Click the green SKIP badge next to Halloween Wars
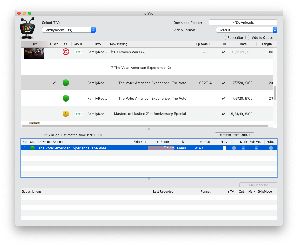Screen dimensions: 298x246 pyautogui.click(x=79, y=52)
